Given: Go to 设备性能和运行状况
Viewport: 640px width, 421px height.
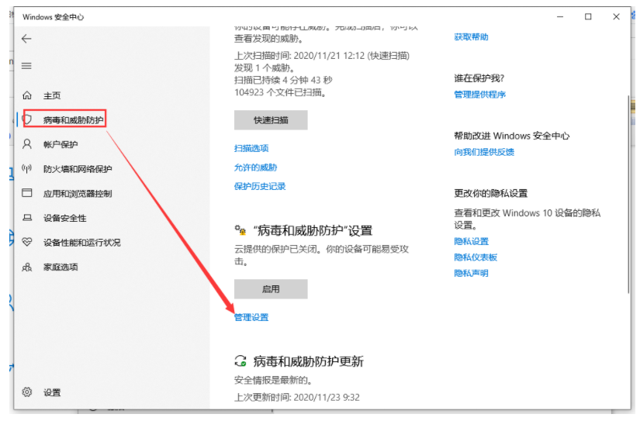Looking at the screenshot, I should click(x=82, y=243).
